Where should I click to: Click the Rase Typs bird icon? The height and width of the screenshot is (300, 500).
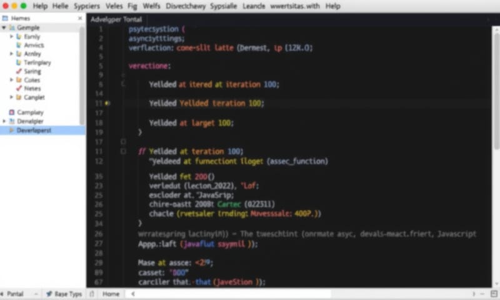coord(49,294)
